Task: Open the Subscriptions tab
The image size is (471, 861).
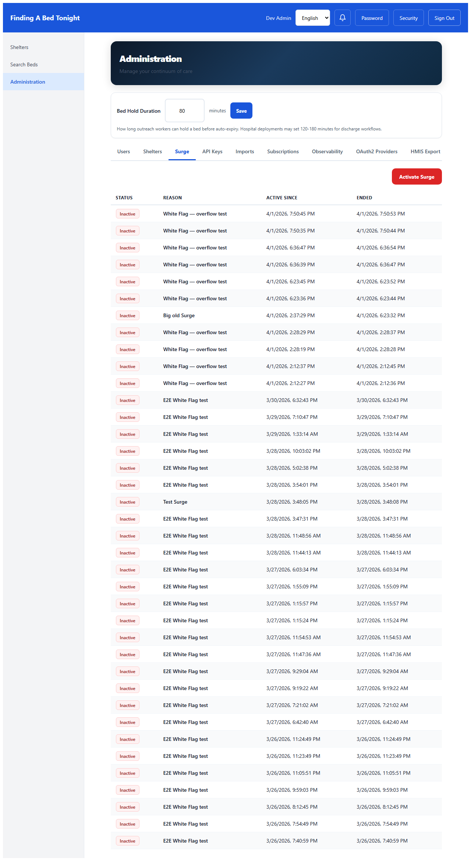Action: pos(283,151)
